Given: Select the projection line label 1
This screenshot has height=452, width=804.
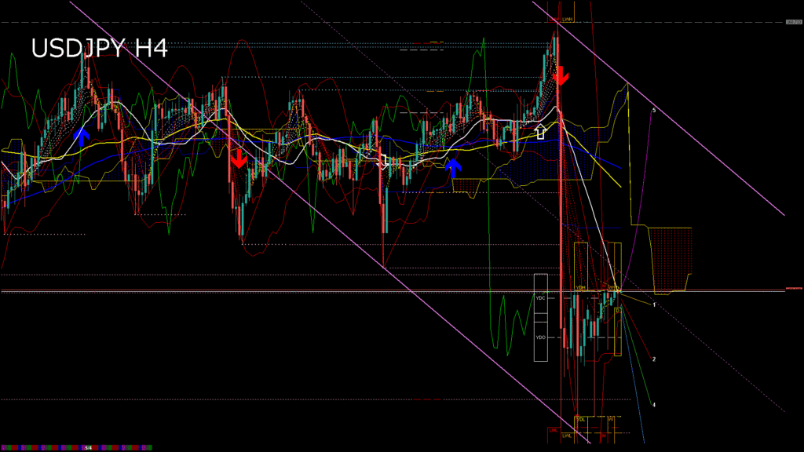Looking at the screenshot, I should 654,305.
